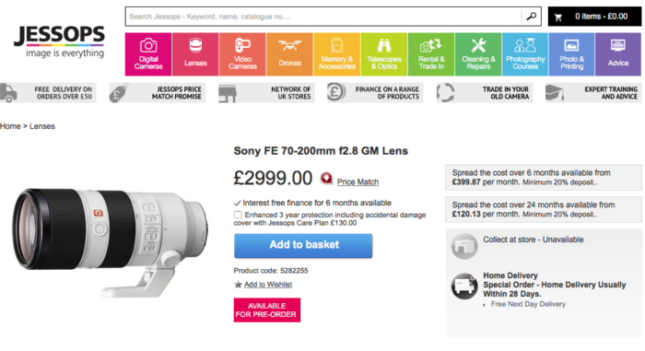Click the Jessops logo
The image size is (645, 351).
(60, 41)
